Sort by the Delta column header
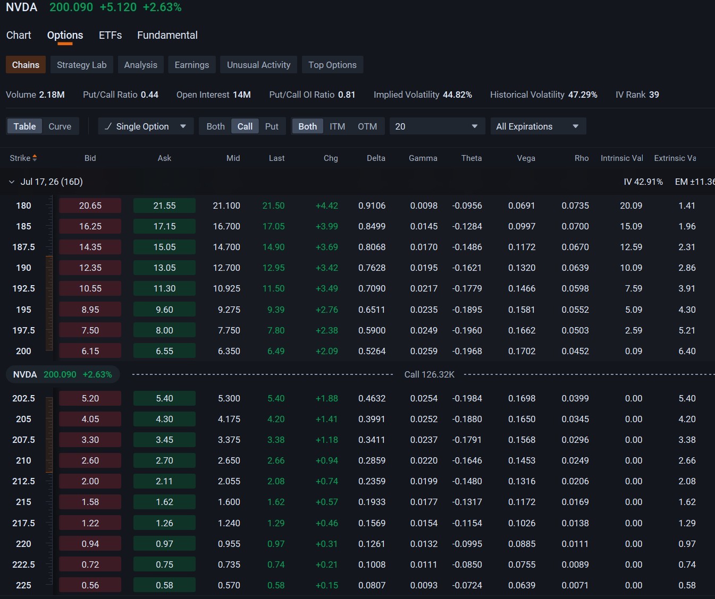 point(376,158)
